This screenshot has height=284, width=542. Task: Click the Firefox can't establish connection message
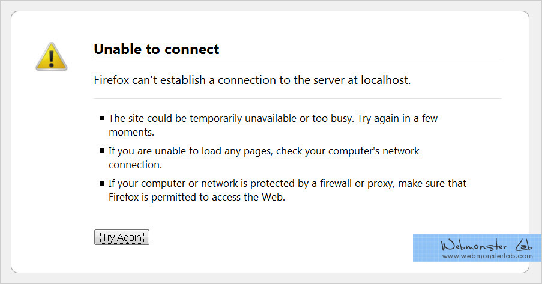(252, 80)
